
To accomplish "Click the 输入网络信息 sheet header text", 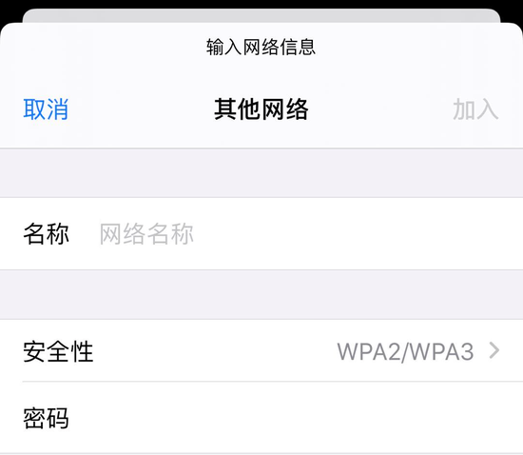I will tap(261, 47).
